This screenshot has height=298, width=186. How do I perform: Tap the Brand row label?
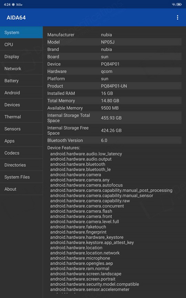(53, 49)
